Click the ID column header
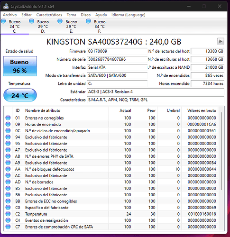Screen dimensions: 230x237 (18, 110)
